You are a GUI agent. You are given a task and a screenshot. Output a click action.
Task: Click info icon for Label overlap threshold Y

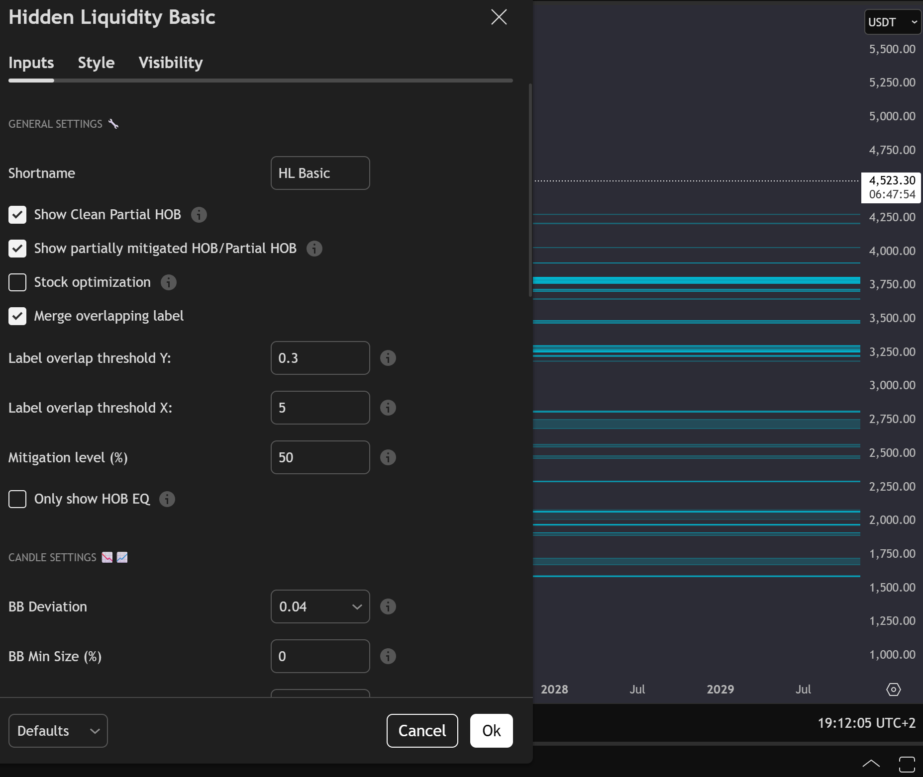(x=388, y=358)
